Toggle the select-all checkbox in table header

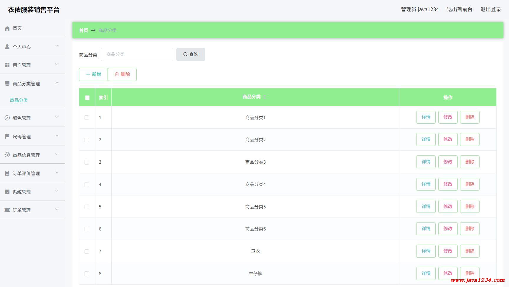coord(87,98)
